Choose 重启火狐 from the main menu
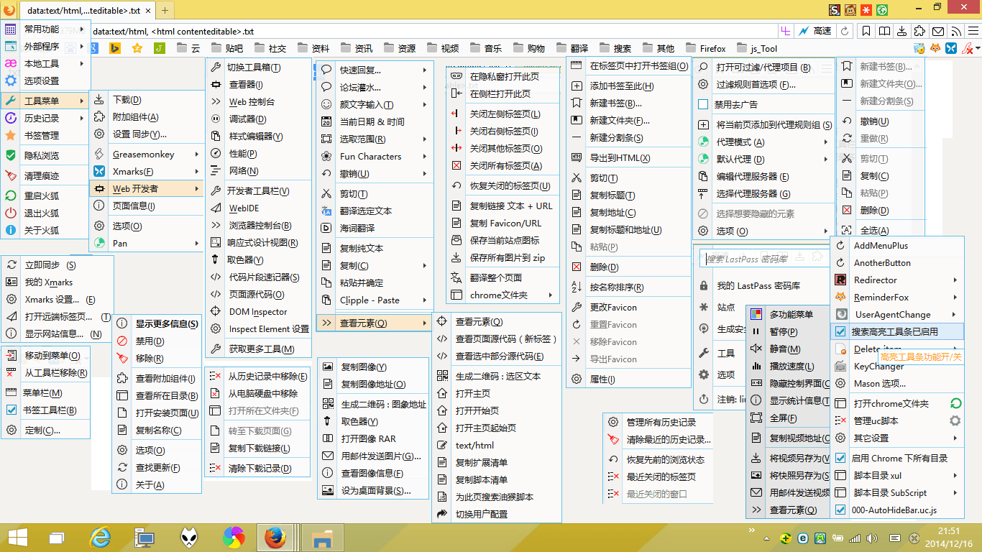Screen dimensions: 982x552 [x=42, y=195]
